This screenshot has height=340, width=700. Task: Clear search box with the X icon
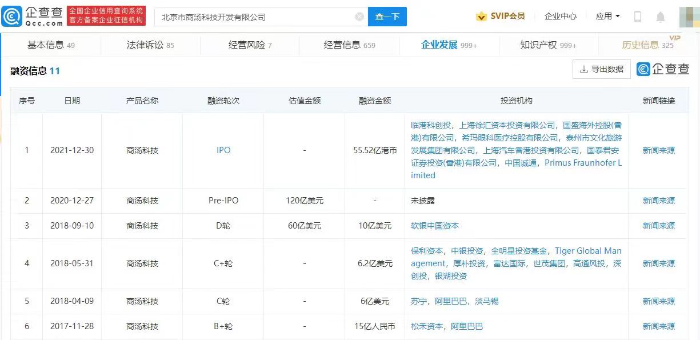click(359, 17)
